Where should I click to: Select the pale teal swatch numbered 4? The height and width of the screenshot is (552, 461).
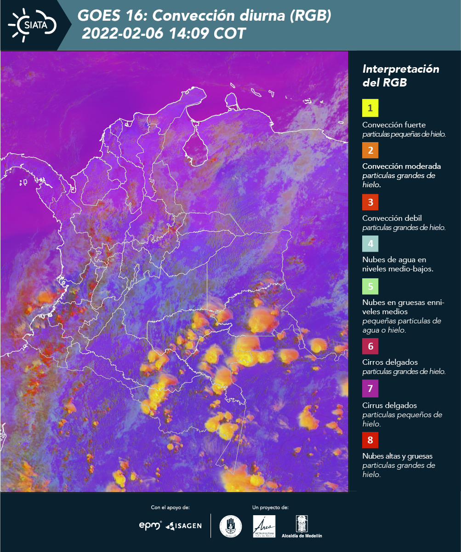pos(370,244)
